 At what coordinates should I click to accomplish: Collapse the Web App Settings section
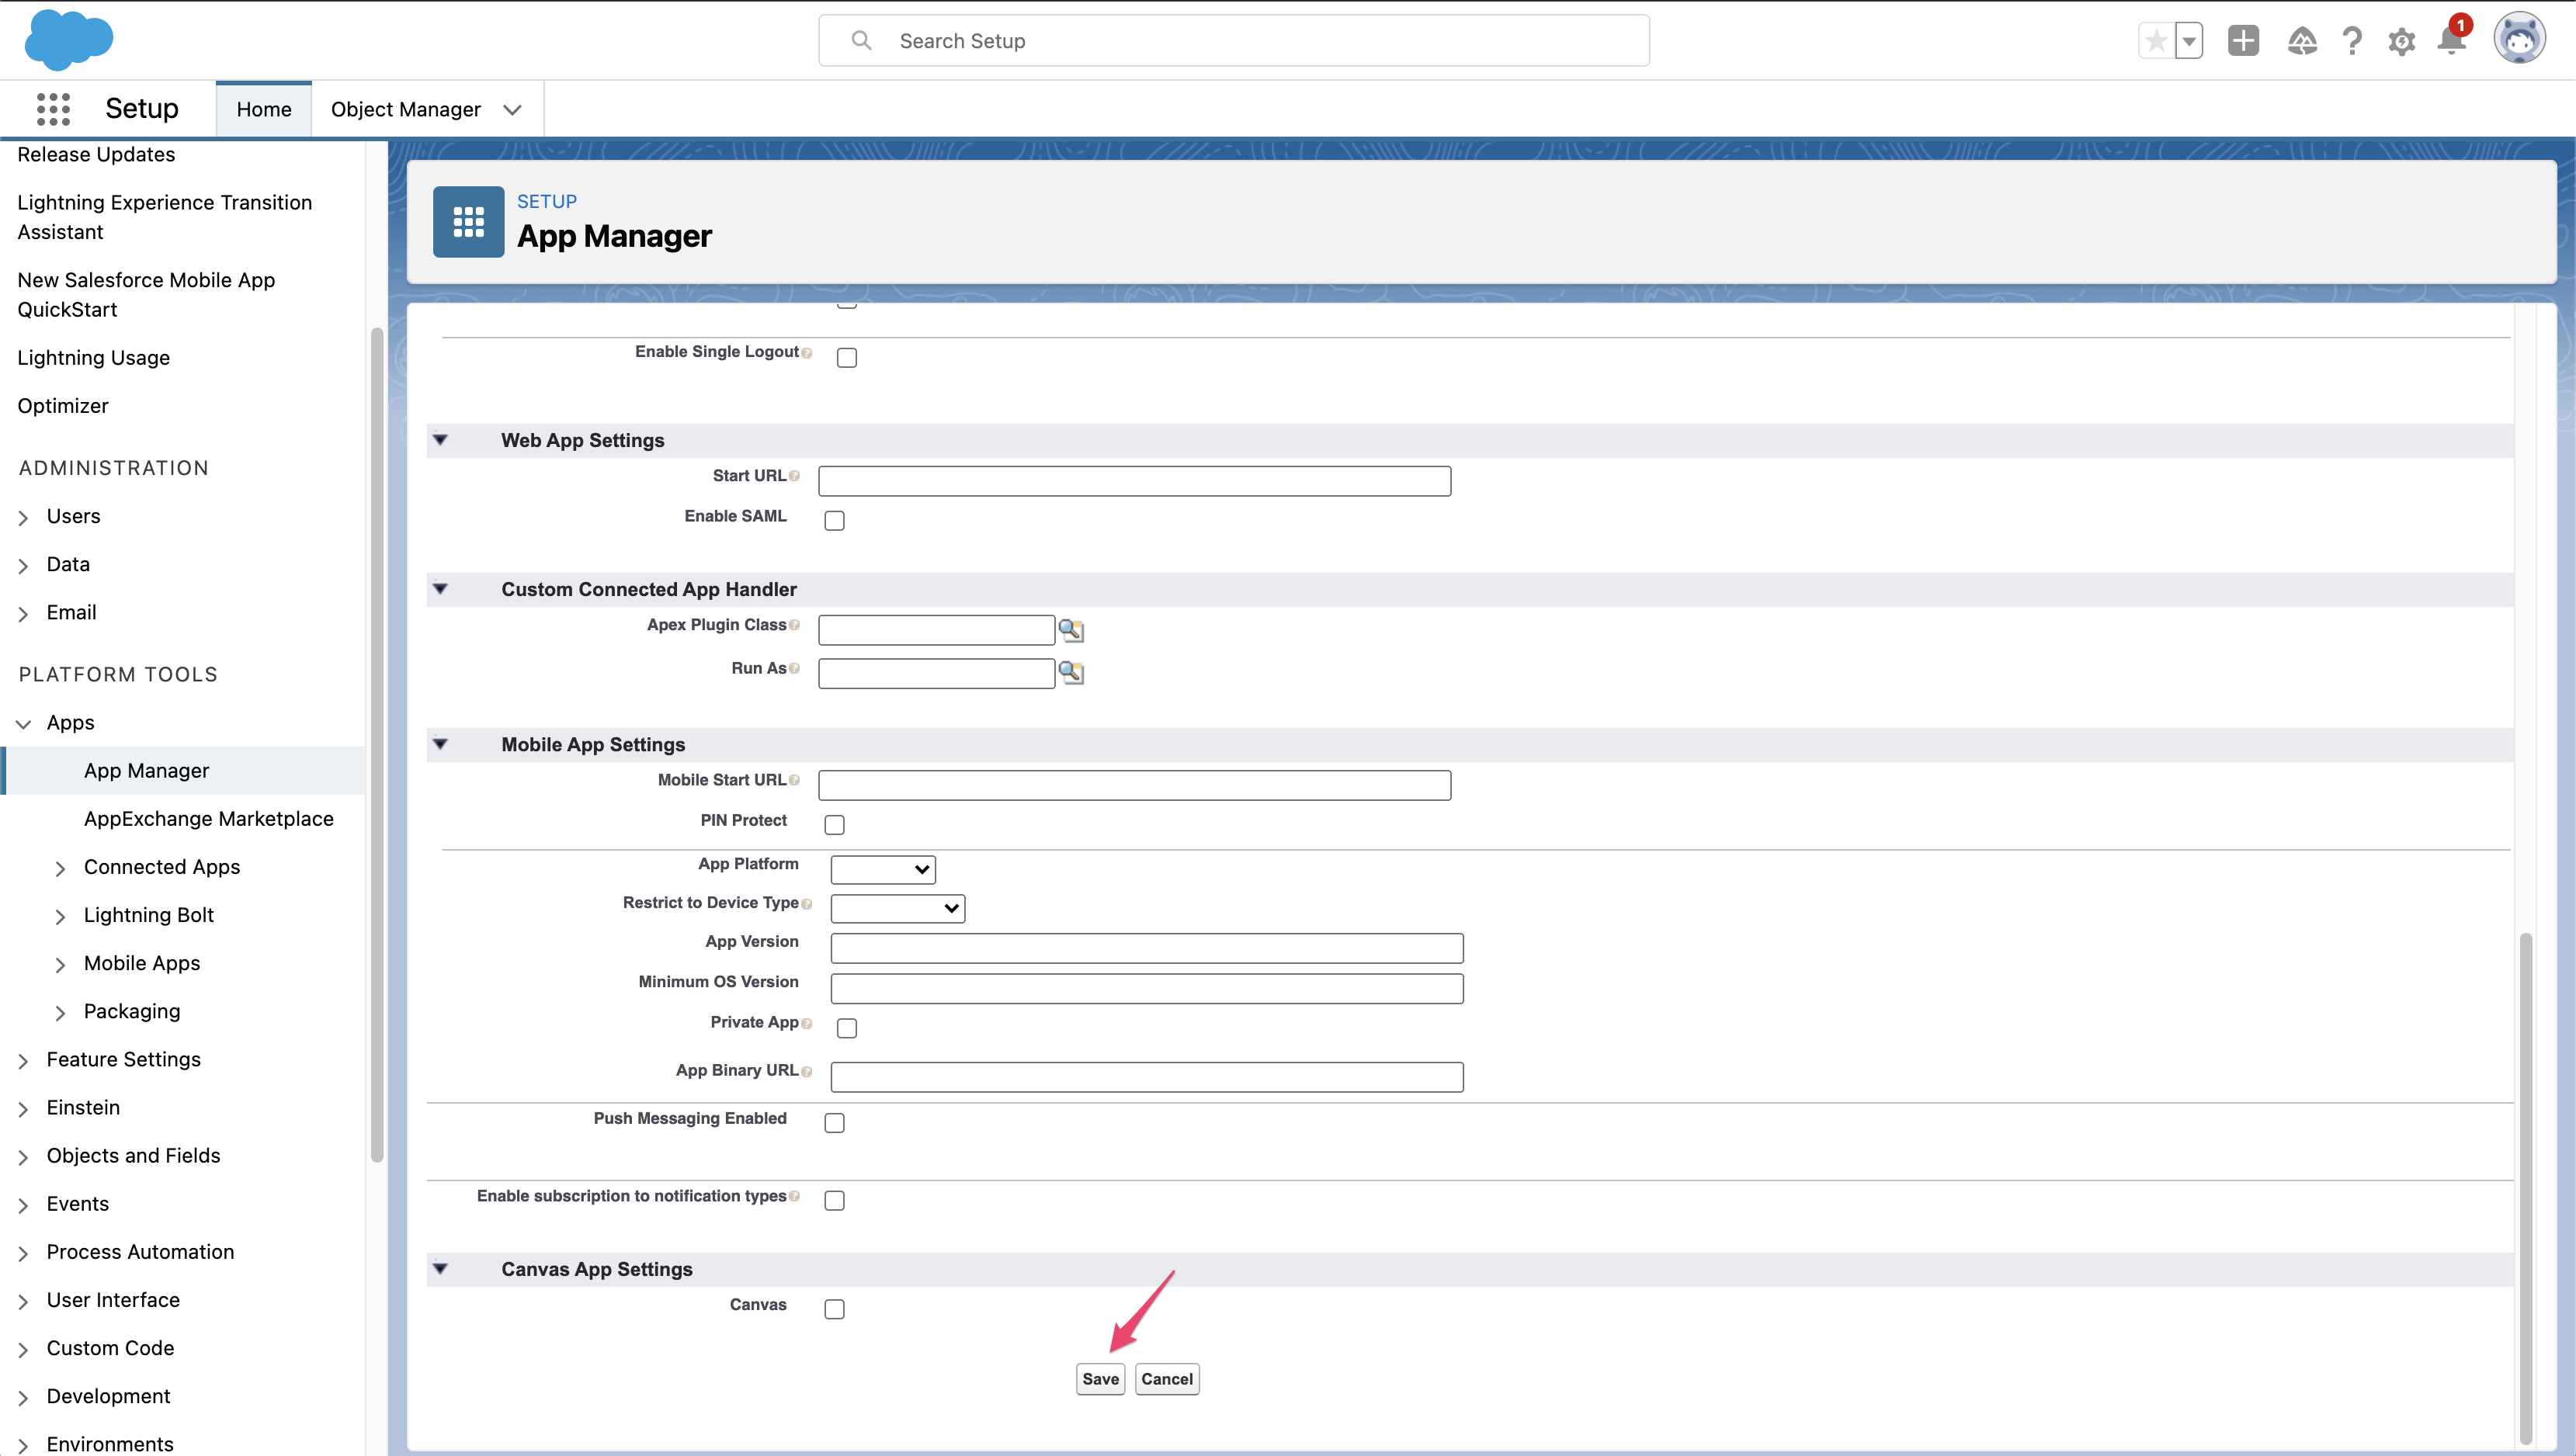tap(440, 440)
